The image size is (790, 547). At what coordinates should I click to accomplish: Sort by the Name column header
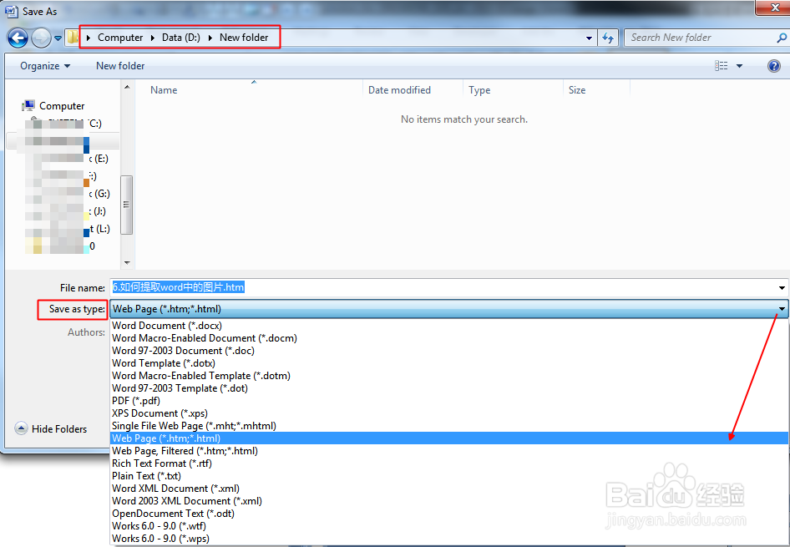pyautogui.click(x=164, y=90)
